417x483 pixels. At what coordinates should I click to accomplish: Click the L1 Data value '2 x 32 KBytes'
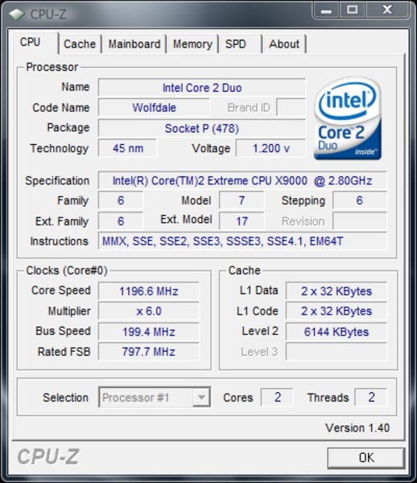[336, 291]
